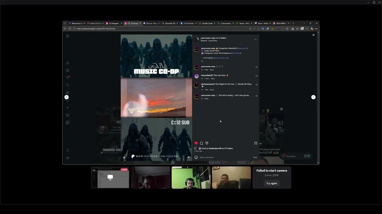
Task: Unlike the post with the red heart
Action: [196, 143]
